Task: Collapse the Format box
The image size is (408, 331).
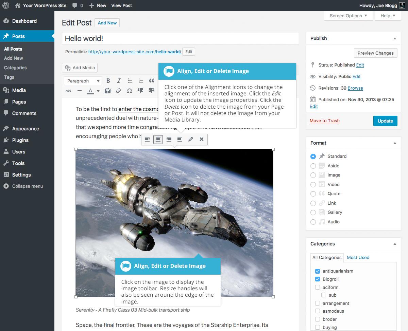Action: [x=395, y=143]
